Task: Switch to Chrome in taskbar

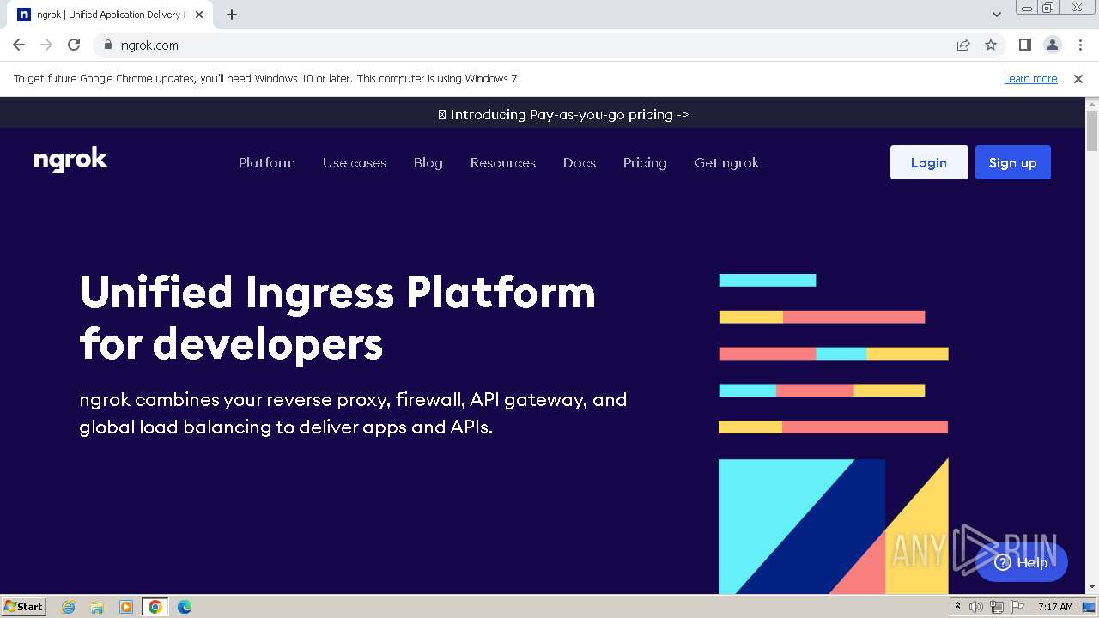Action: point(155,607)
